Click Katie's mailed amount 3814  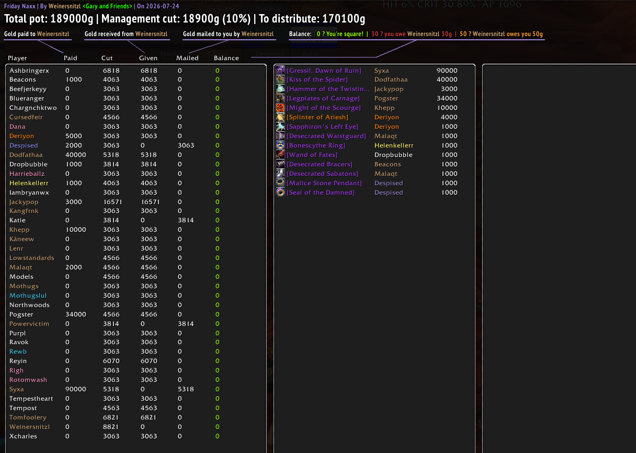point(186,221)
